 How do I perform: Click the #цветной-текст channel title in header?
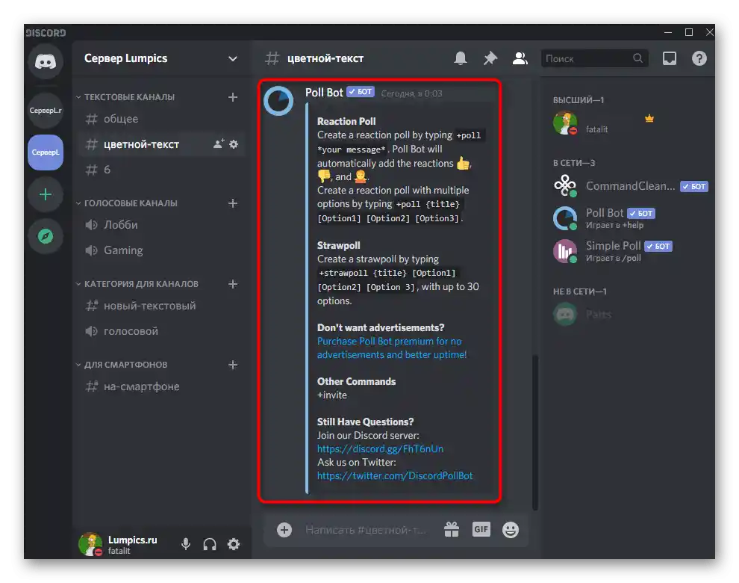click(x=325, y=58)
